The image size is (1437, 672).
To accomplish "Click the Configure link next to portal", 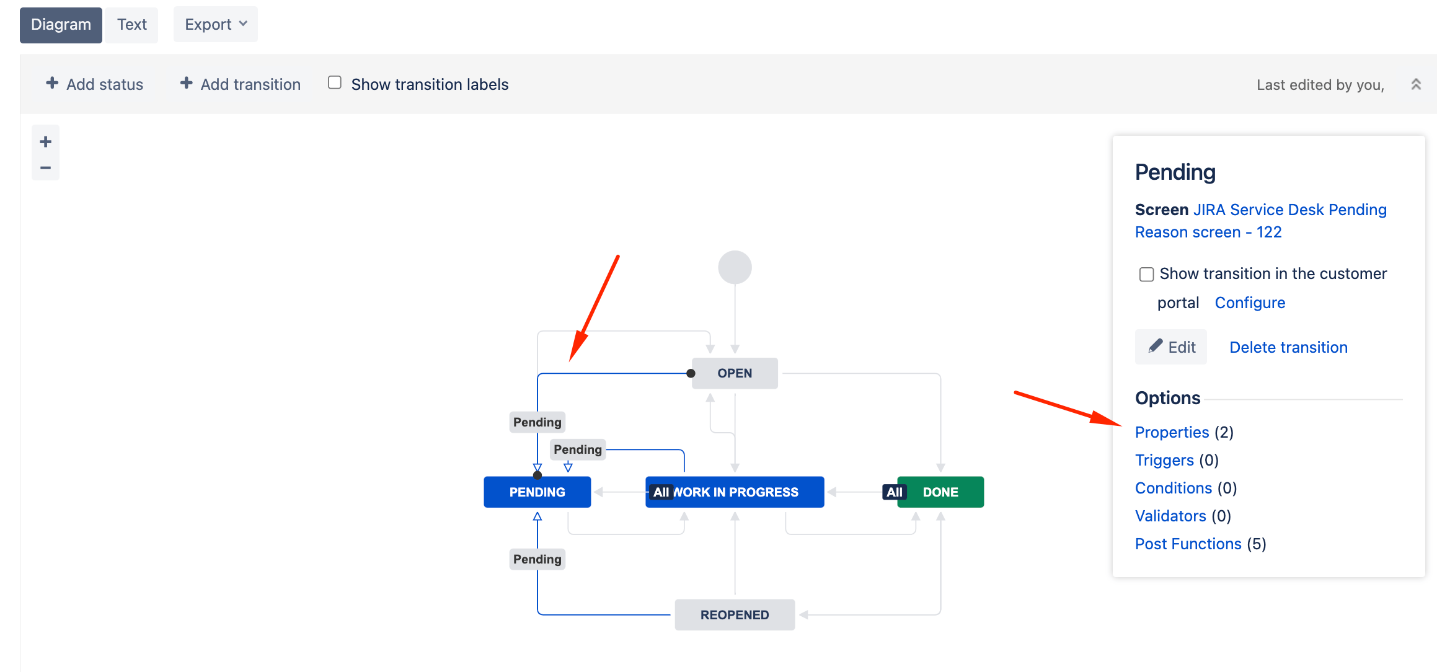I will coord(1250,303).
